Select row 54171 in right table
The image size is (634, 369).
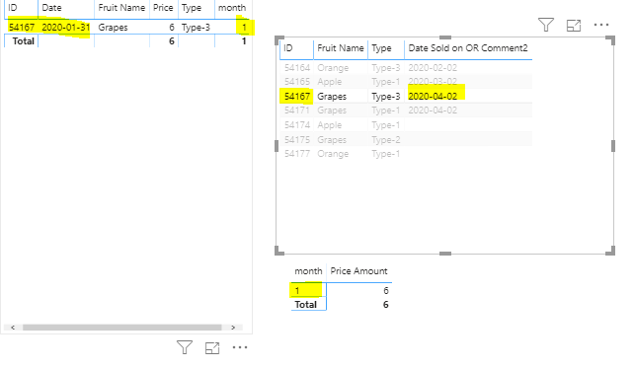pos(406,111)
